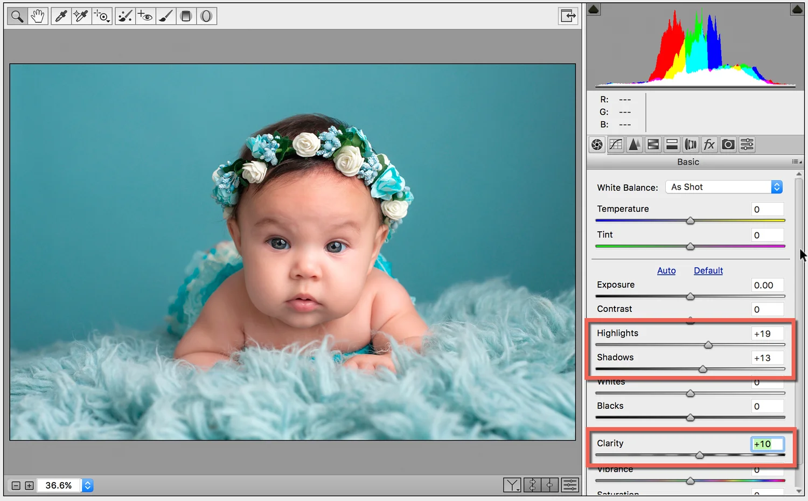Pick the White Balance eyedropper tool
Image resolution: width=808 pixels, height=501 pixels.
60,16
